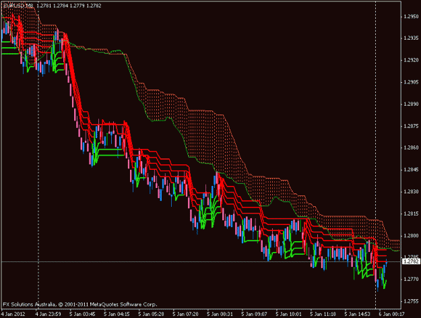Click the 1.2935 price axis label
Screen dimensions: 421x318
[x=411, y=38]
